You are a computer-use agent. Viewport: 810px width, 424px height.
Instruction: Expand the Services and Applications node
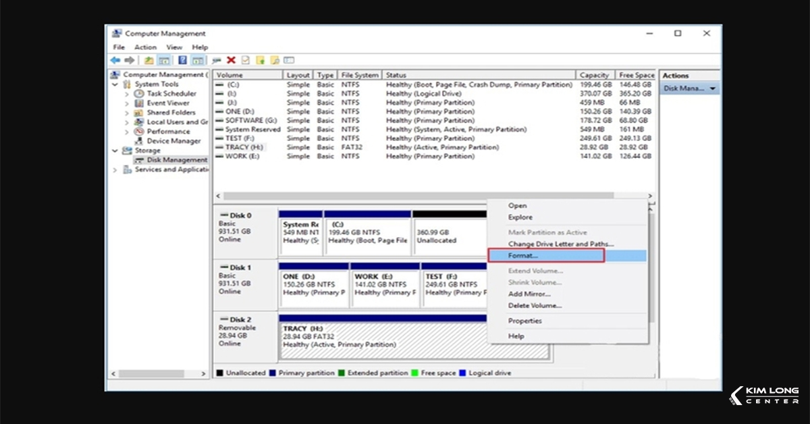pyautogui.click(x=115, y=170)
